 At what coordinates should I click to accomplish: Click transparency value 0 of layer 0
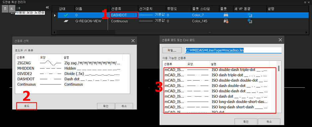click(x=168, y=15)
